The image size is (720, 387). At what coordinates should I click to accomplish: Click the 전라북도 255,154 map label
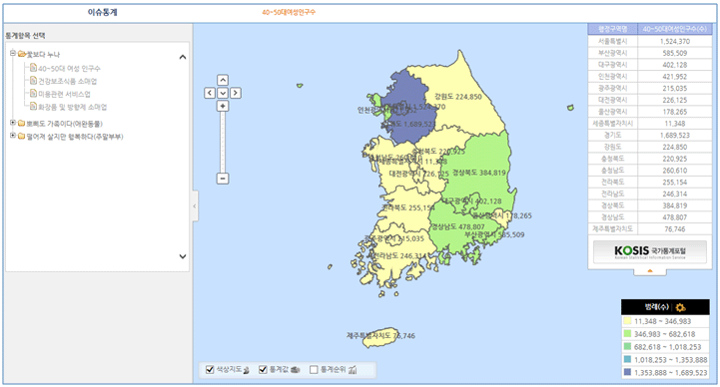coord(408,207)
